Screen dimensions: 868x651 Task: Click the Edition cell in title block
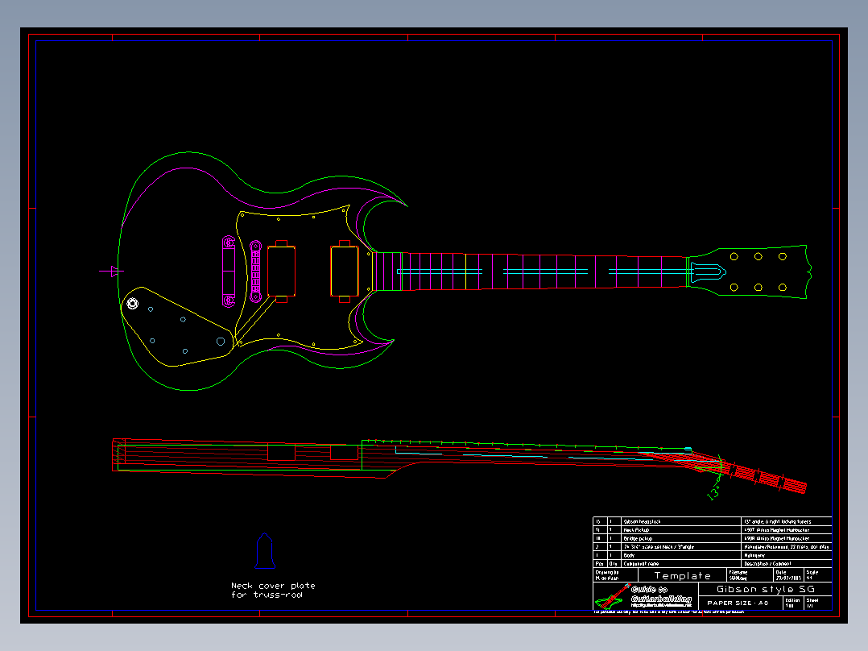(793, 603)
